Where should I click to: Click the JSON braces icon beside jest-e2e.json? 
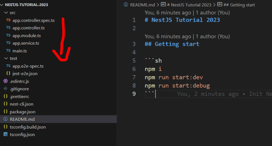8,73
